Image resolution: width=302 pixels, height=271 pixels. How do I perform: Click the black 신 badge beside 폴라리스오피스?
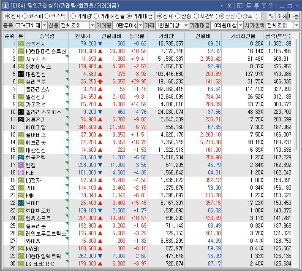coord(21,112)
